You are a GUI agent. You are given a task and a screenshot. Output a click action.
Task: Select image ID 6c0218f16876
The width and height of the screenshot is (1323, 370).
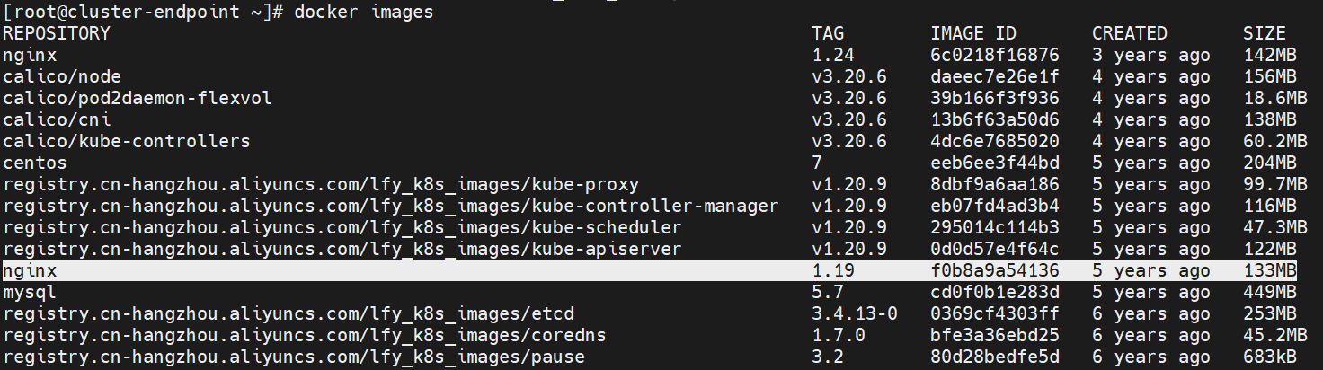coord(995,55)
